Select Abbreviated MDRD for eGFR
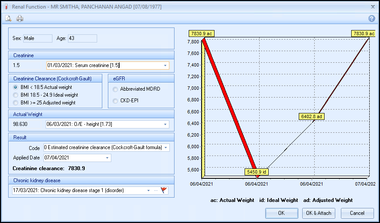 point(115,90)
